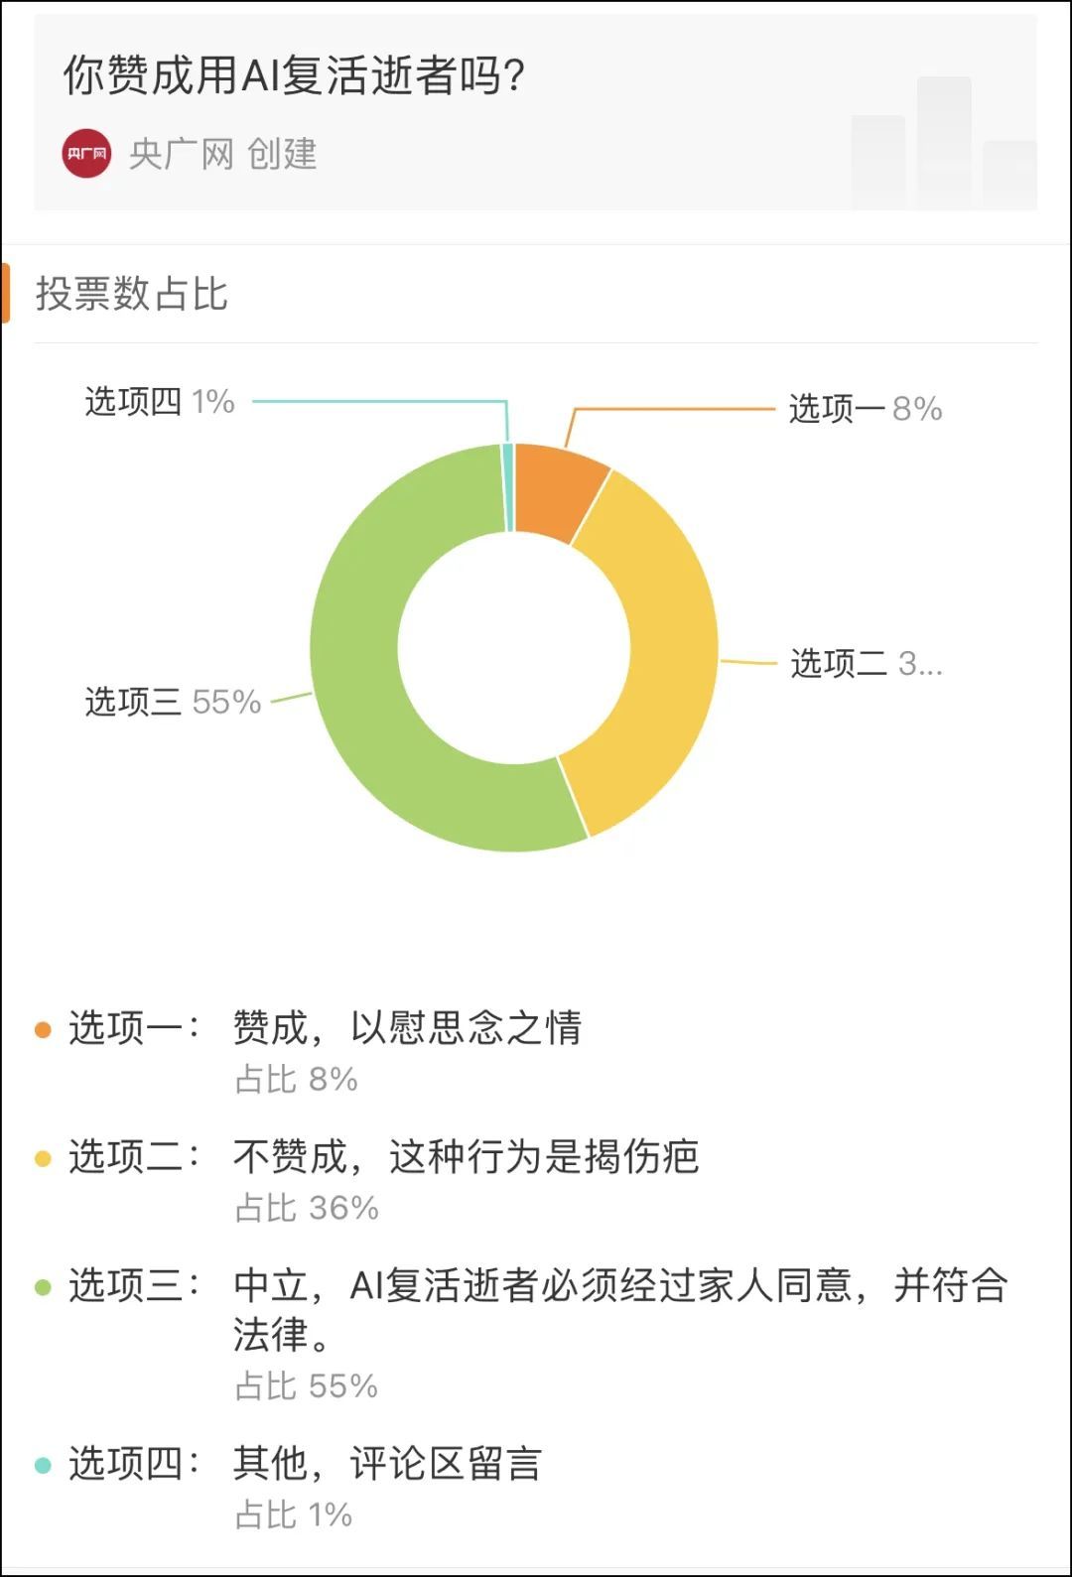Click the 投票数占比 section heading
The image size is (1072, 1577).
[132, 294]
